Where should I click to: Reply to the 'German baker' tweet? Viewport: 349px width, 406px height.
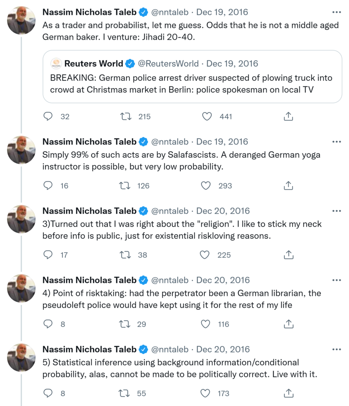click(48, 116)
